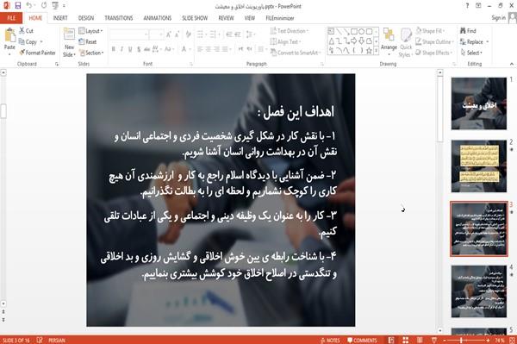517x344 pixels.
Task: Activate Format Painter
Action: tap(38, 53)
